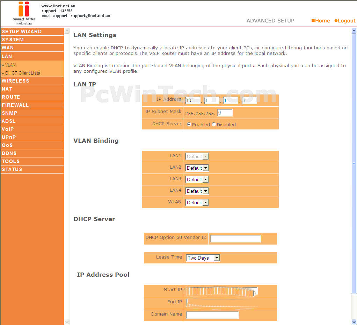Click sidebar scrollbar down arrow
Screen dimensions: 357x325
pyautogui.click(x=67, y=322)
